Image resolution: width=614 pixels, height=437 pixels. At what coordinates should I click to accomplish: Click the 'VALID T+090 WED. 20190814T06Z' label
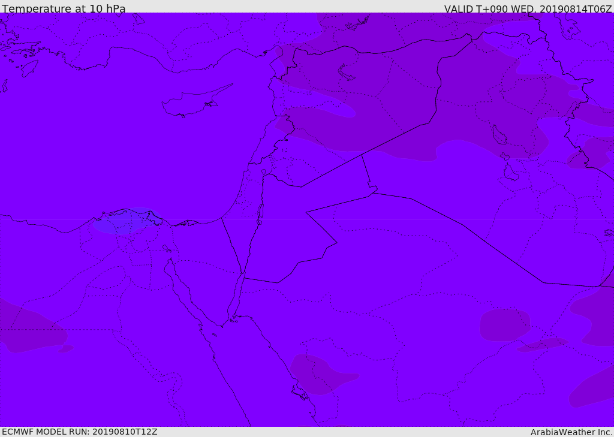click(528, 8)
